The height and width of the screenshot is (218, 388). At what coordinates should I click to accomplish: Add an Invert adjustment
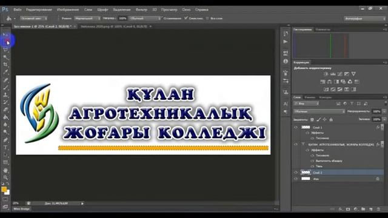[326, 89]
